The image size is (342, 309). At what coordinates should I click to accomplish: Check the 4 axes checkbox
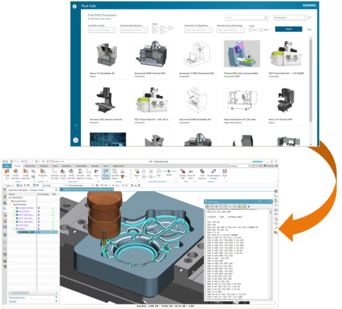[169, 28]
